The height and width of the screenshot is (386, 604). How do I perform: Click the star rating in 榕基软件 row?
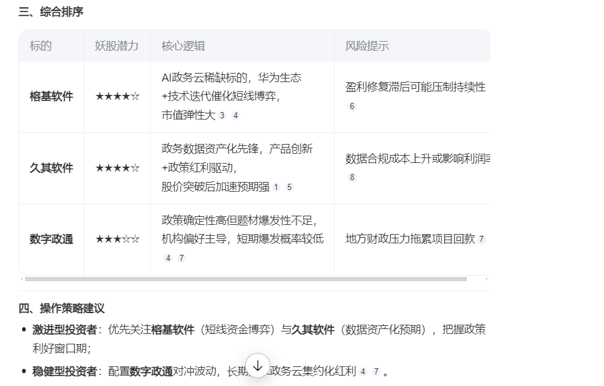117,96
